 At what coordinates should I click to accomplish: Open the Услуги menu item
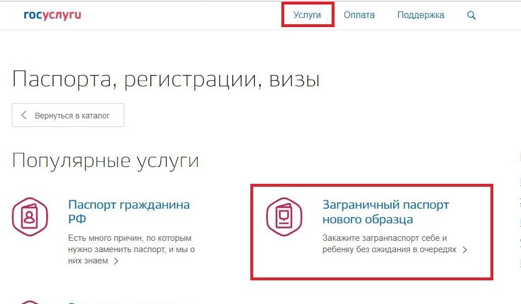click(307, 15)
